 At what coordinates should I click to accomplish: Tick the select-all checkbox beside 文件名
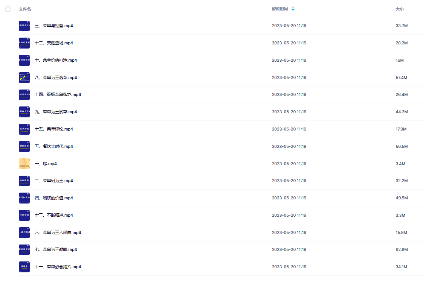[8, 9]
